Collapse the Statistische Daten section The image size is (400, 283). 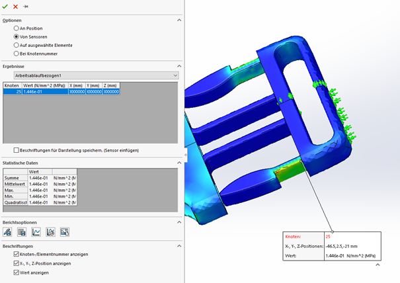(179, 163)
